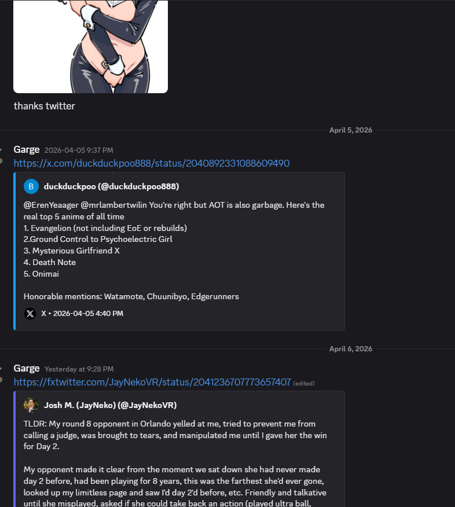Click the April 5, 2026 date divider

tap(351, 130)
